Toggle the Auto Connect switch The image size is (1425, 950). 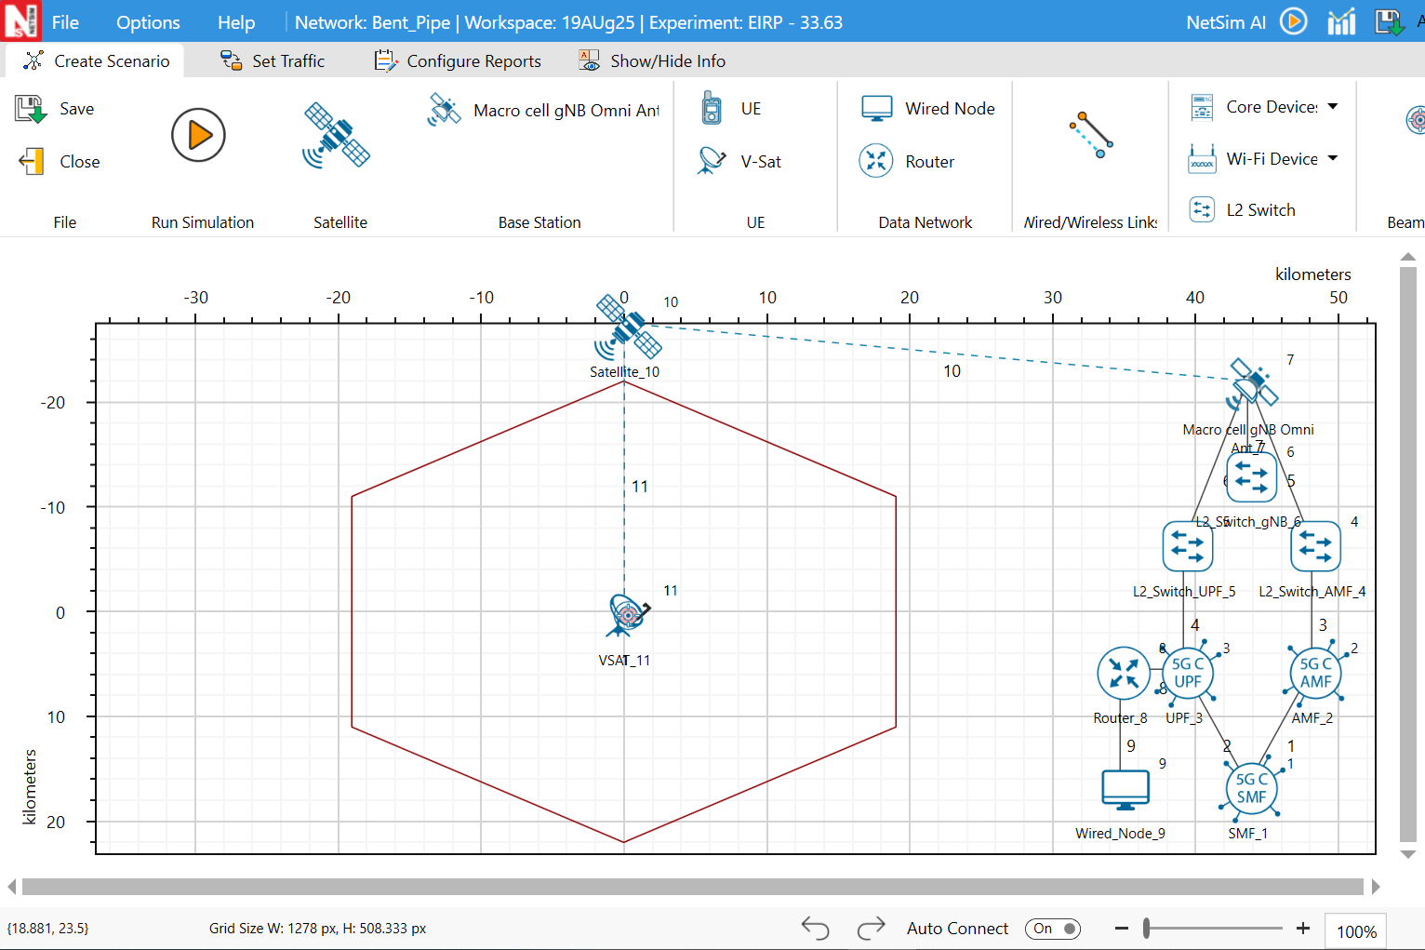[1052, 929]
